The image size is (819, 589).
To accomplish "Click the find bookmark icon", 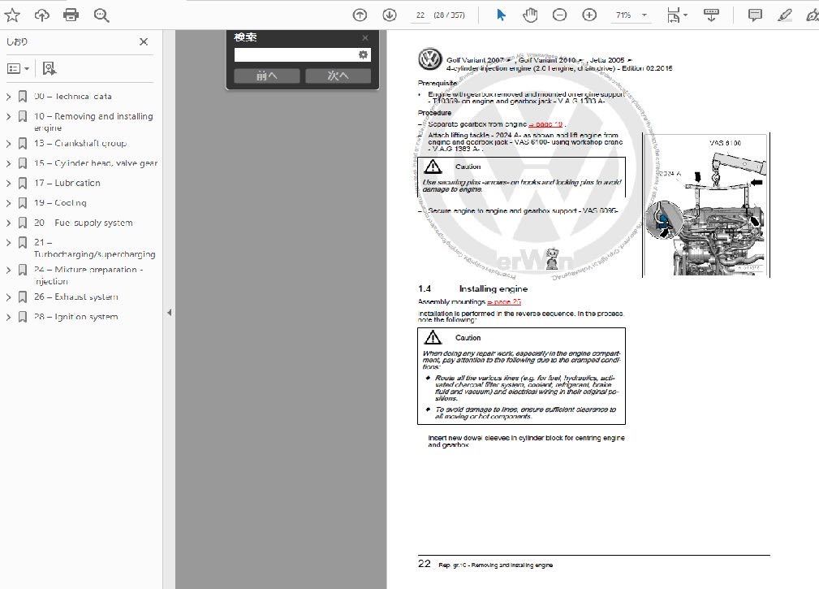I will click(49, 68).
